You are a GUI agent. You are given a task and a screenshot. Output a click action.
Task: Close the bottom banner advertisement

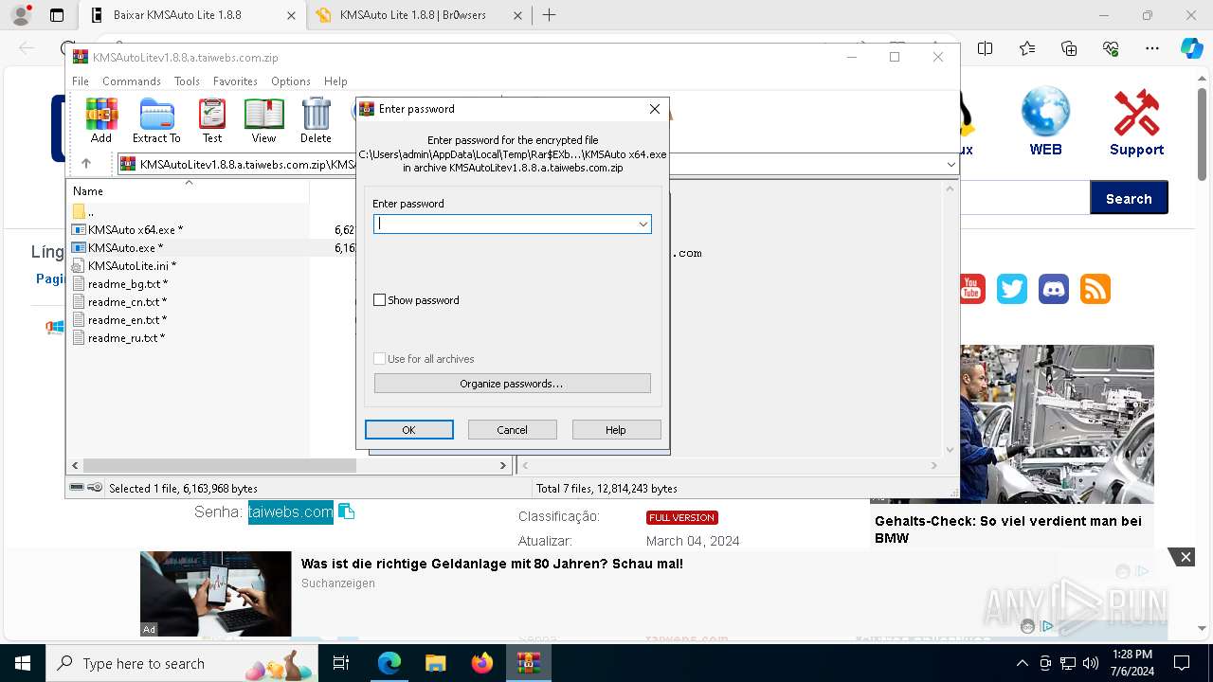1185,557
